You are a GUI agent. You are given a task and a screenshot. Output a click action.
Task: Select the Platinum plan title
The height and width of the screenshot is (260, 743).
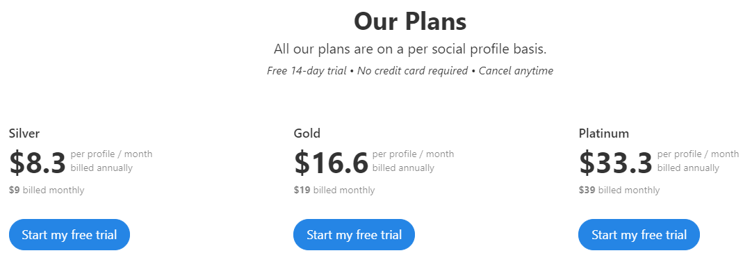(604, 133)
